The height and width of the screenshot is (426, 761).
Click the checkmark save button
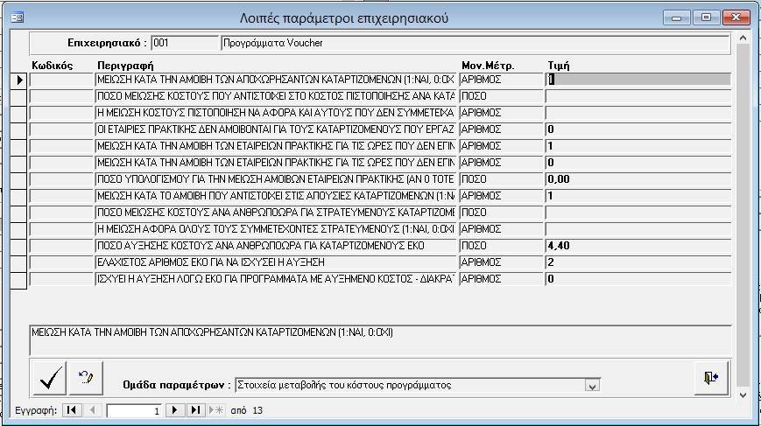pyautogui.click(x=52, y=378)
